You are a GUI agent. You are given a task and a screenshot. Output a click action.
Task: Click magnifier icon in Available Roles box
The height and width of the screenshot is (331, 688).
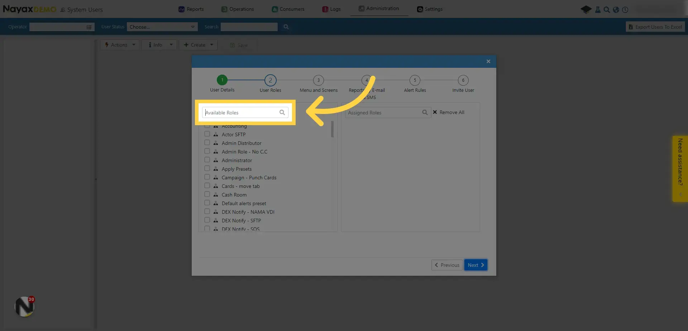[282, 113]
